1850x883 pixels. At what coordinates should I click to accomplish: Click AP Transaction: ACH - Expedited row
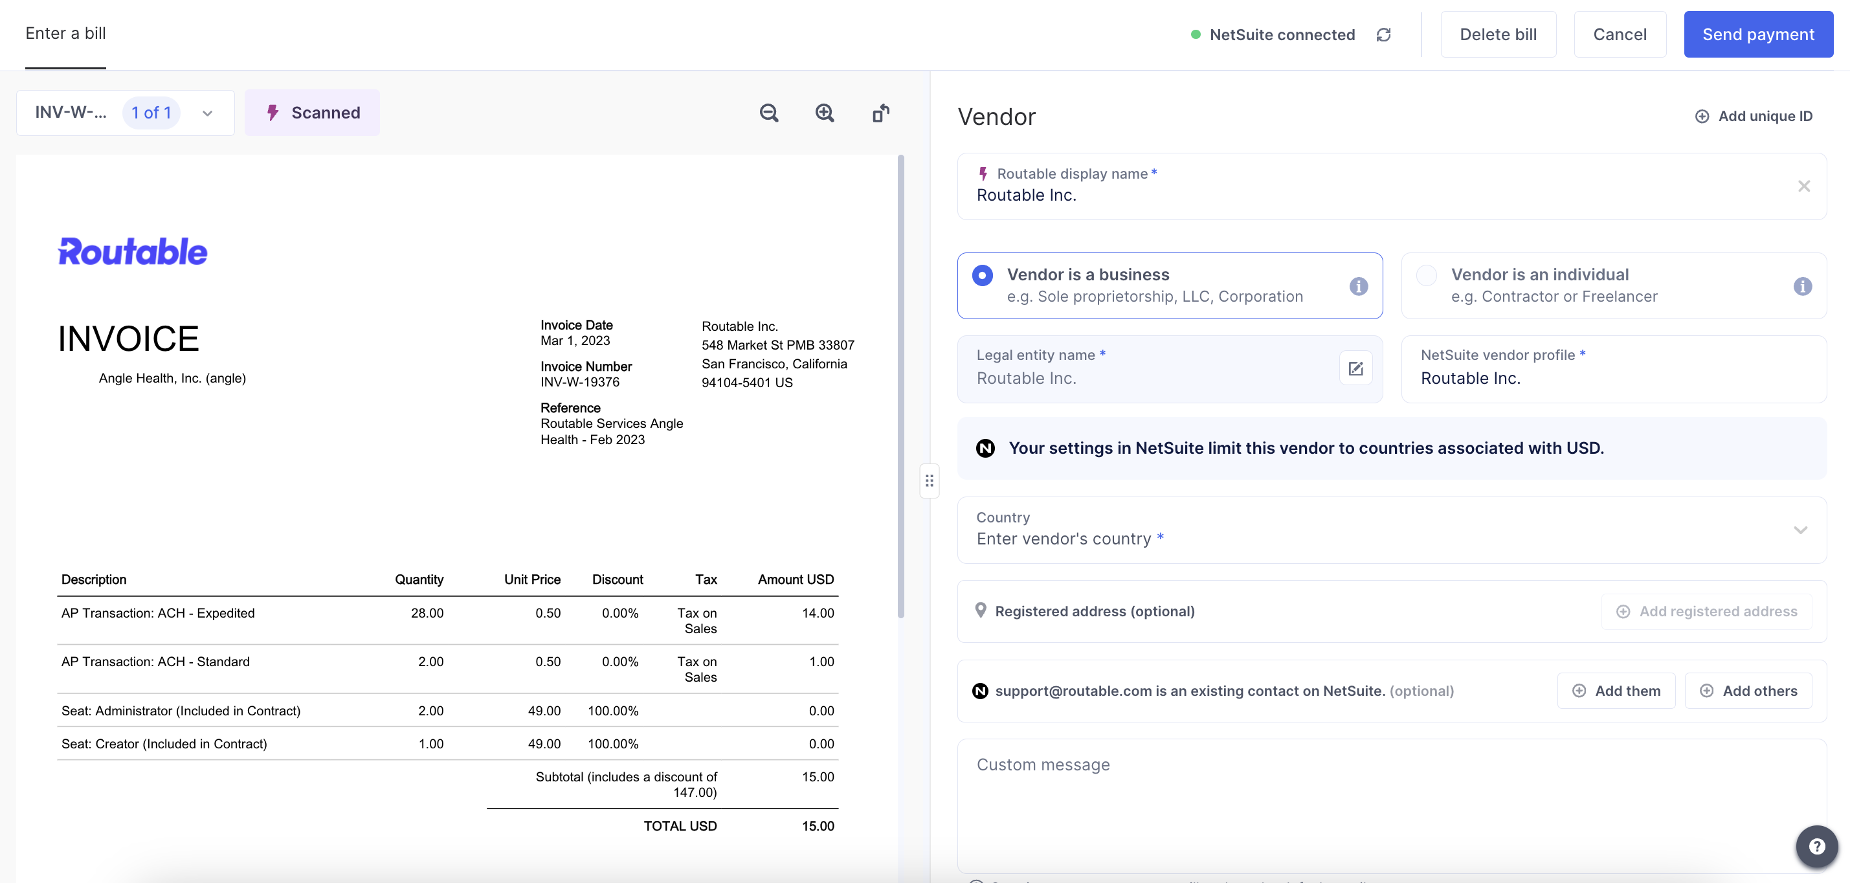pos(447,620)
